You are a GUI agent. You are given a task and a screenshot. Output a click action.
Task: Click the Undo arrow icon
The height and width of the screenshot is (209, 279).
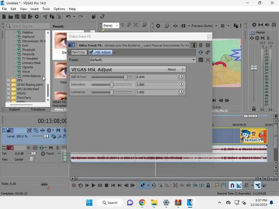coord(68,17)
